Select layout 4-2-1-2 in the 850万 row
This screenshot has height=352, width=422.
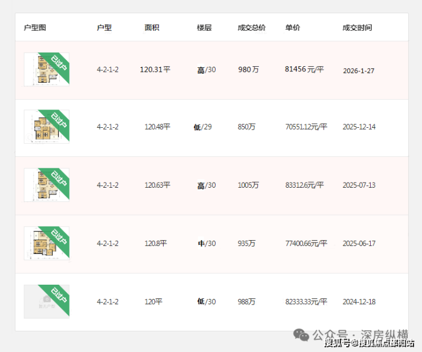pos(108,127)
